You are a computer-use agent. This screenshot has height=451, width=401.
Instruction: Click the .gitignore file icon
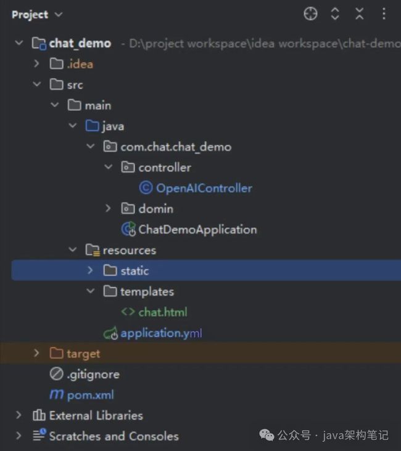click(57, 374)
